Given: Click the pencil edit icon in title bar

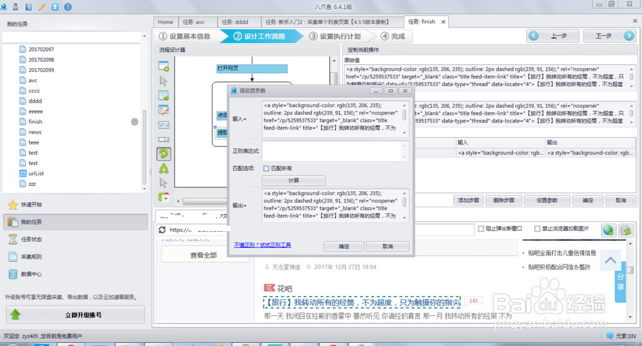Looking at the screenshot, I should click(42, 6).
